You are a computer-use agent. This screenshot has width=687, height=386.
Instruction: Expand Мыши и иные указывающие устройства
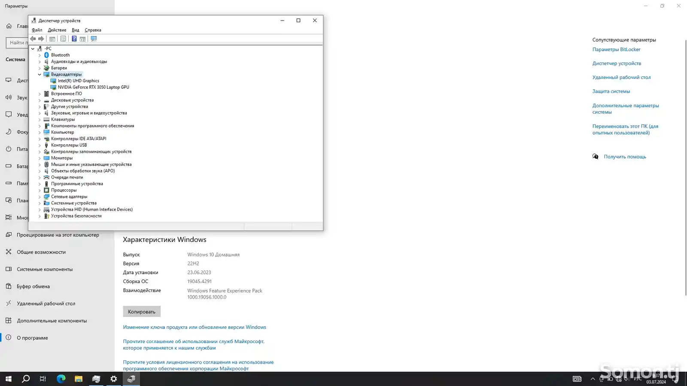pyautogui.click(x=40, y=164)
